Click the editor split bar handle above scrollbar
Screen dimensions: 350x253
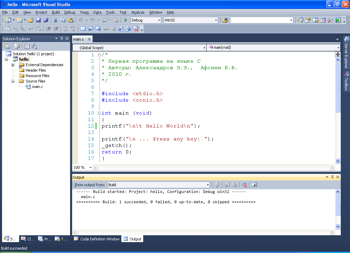338,54
